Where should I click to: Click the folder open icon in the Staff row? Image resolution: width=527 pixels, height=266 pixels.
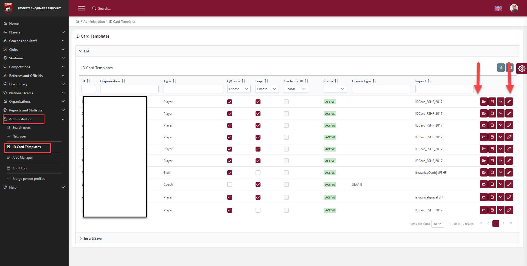484,172
